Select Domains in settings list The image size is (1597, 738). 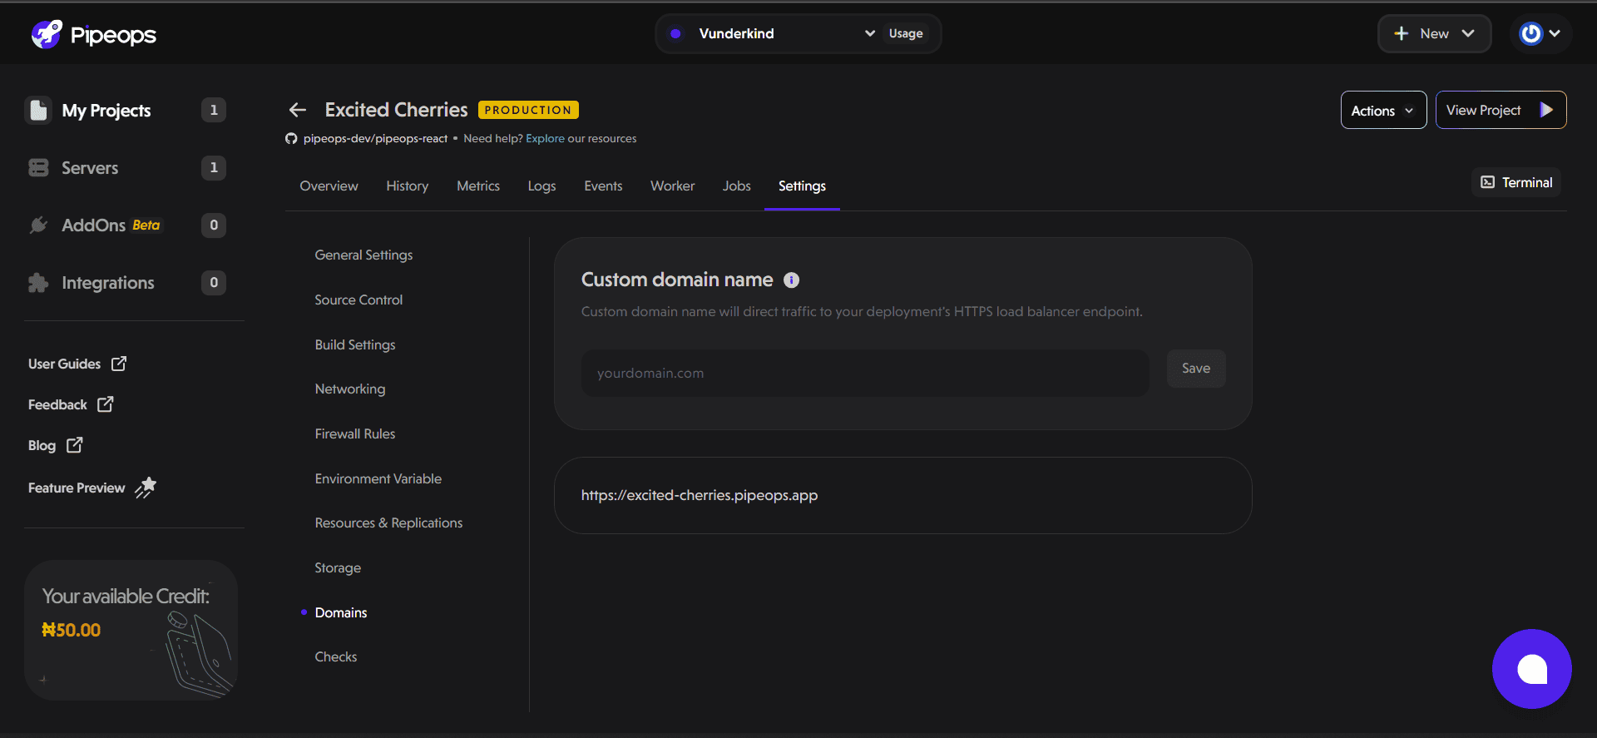341,612
